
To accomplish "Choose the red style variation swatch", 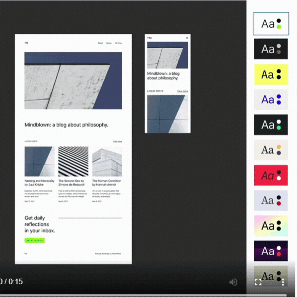I will click(271, 175).
